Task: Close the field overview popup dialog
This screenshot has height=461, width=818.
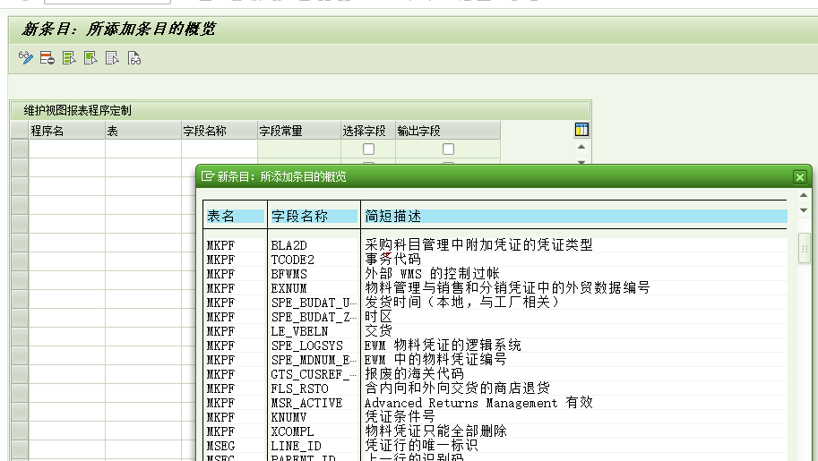Action: tap(800, 177)
